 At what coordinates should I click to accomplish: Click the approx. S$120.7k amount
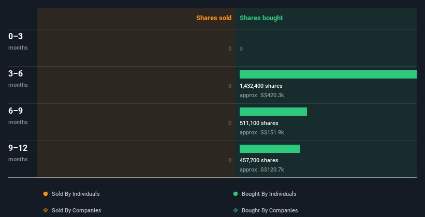(x=262, y=169)
